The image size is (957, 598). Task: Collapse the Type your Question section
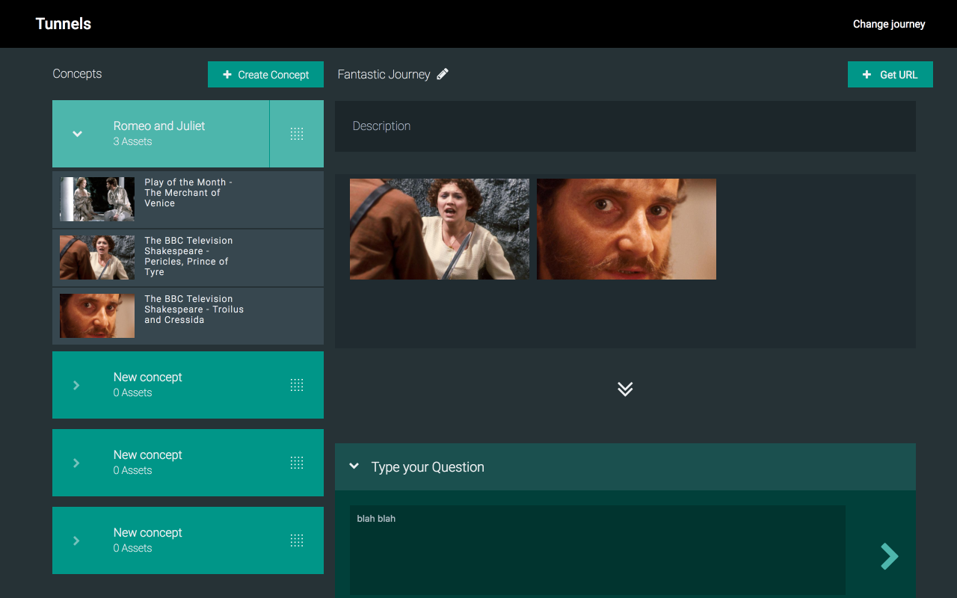pos(354,466)
